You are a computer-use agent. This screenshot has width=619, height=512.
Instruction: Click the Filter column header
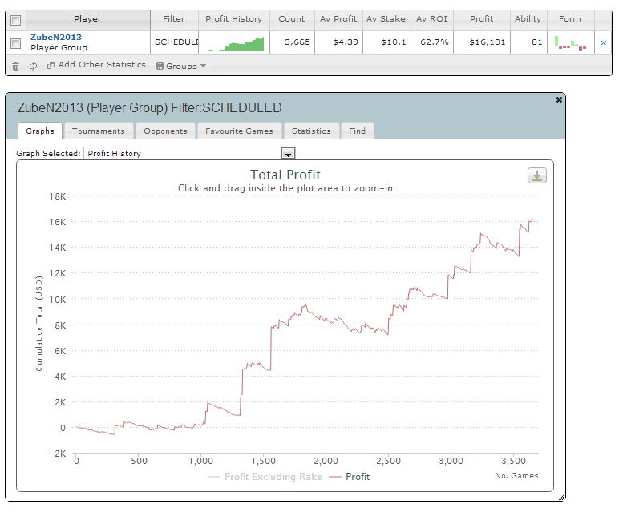(174, 19)
